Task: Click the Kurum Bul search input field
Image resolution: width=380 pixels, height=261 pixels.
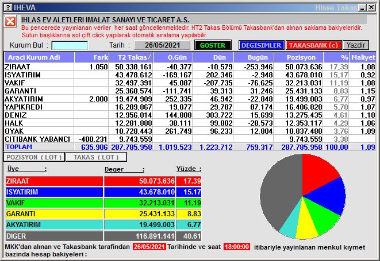Action: pos(70,45)
